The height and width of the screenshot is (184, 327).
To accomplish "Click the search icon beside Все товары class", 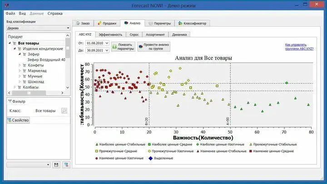I will click(x=64, y=110).
